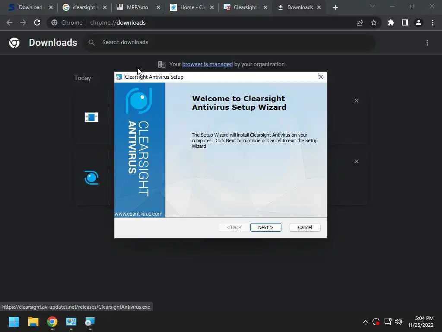The height and width of the screenshot is (332, 442).
Task: Click the Clearsight setup taskbar icon
Action: [x=90, y=322]
